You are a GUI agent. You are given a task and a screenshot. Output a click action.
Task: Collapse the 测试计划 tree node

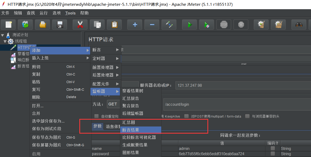[x=3, y=35]
